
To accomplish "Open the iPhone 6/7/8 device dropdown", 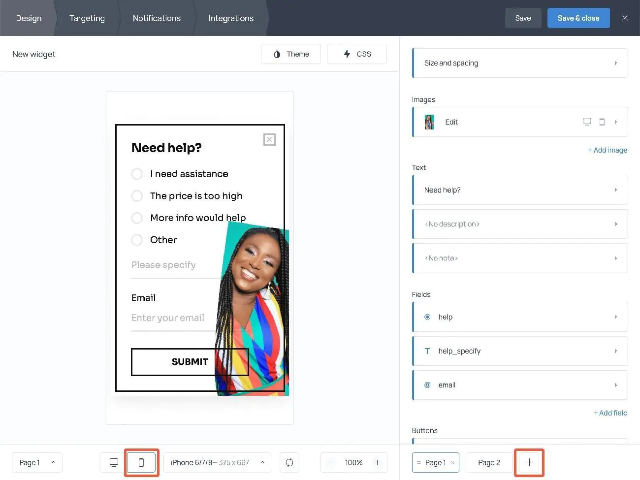I will [x=217, y=462].
